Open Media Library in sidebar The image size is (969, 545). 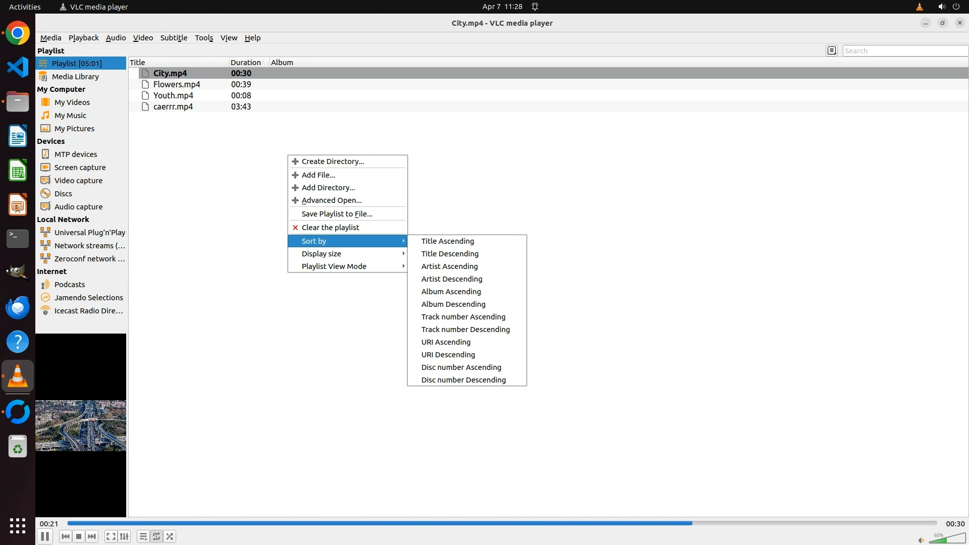(75, 77)
